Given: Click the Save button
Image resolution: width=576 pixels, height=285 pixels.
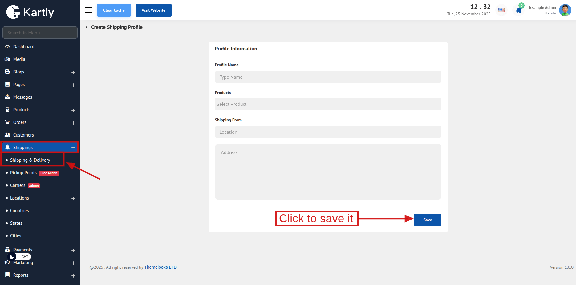Looking at the screenshot, I should [x=427, y=220].
